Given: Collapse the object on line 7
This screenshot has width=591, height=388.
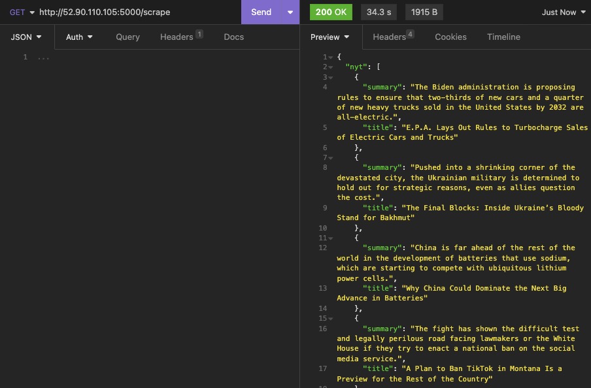Looking at the screenshot, I should (x=331, y=158).
